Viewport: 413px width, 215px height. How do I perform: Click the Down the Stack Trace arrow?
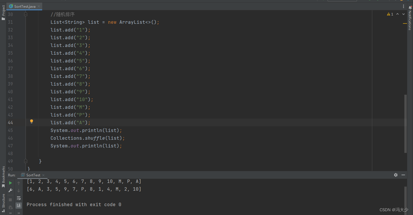[19, 190]
